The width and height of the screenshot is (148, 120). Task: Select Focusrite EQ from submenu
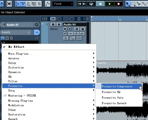pos(119,92)
